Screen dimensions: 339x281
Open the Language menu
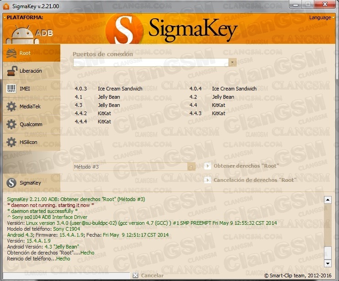[322, 17]
